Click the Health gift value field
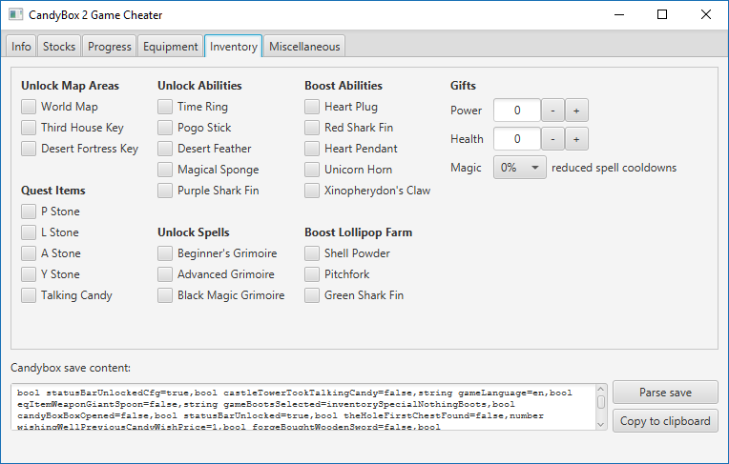The height and width of the screenshot is (464, 729). click(517, 139)
